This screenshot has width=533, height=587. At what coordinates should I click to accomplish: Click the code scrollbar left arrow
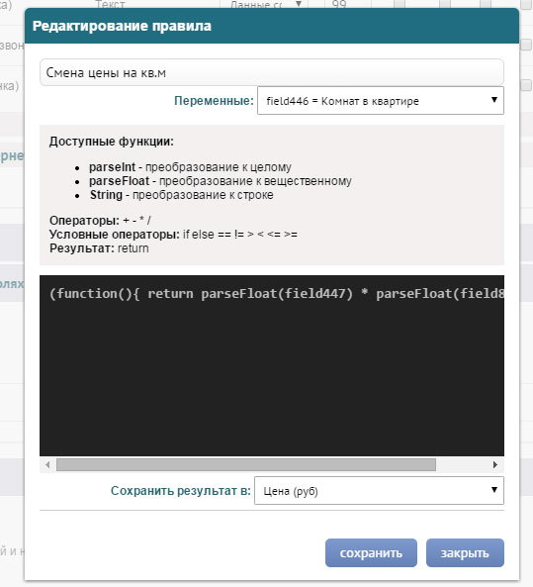tap(47, 464)
